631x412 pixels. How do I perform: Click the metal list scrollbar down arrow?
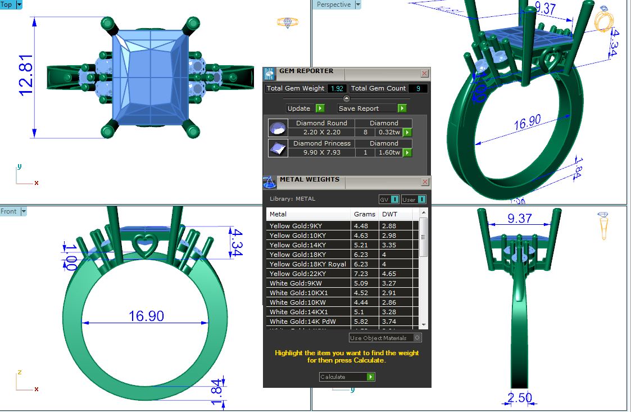tap(424, 325)
